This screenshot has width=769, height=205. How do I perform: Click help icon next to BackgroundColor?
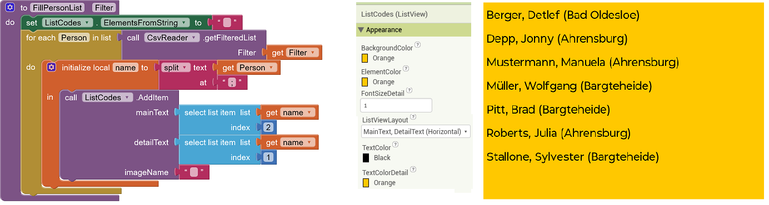[x=418, y=45]
